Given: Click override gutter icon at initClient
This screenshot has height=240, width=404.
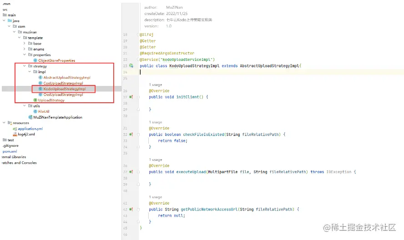Looking at the screenshot, I should (131, 97).
